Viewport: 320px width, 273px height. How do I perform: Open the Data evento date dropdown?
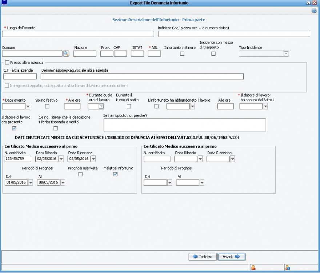(x=28, y=106)
